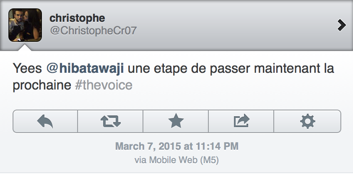Reply to christophe's tweet
Screen dimensions: 353x174
(45, 121)
